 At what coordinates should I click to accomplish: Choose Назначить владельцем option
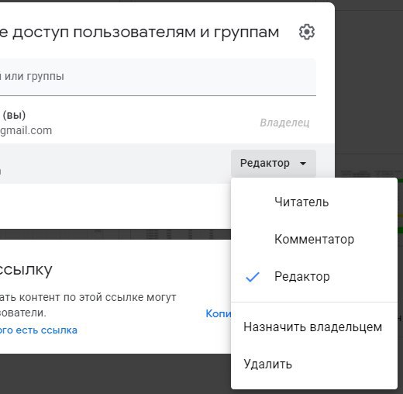[x=314, y=327]
